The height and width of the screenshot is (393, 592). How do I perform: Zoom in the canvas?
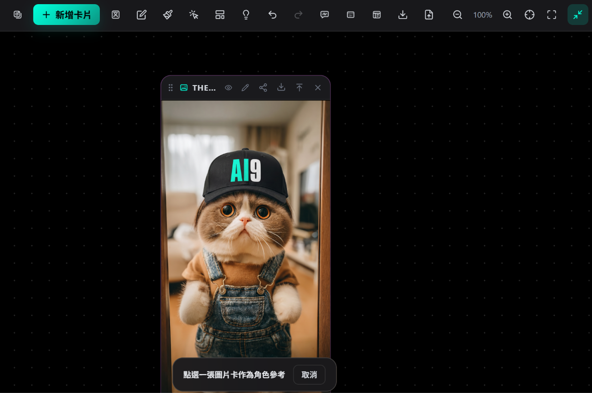(507, 15)
